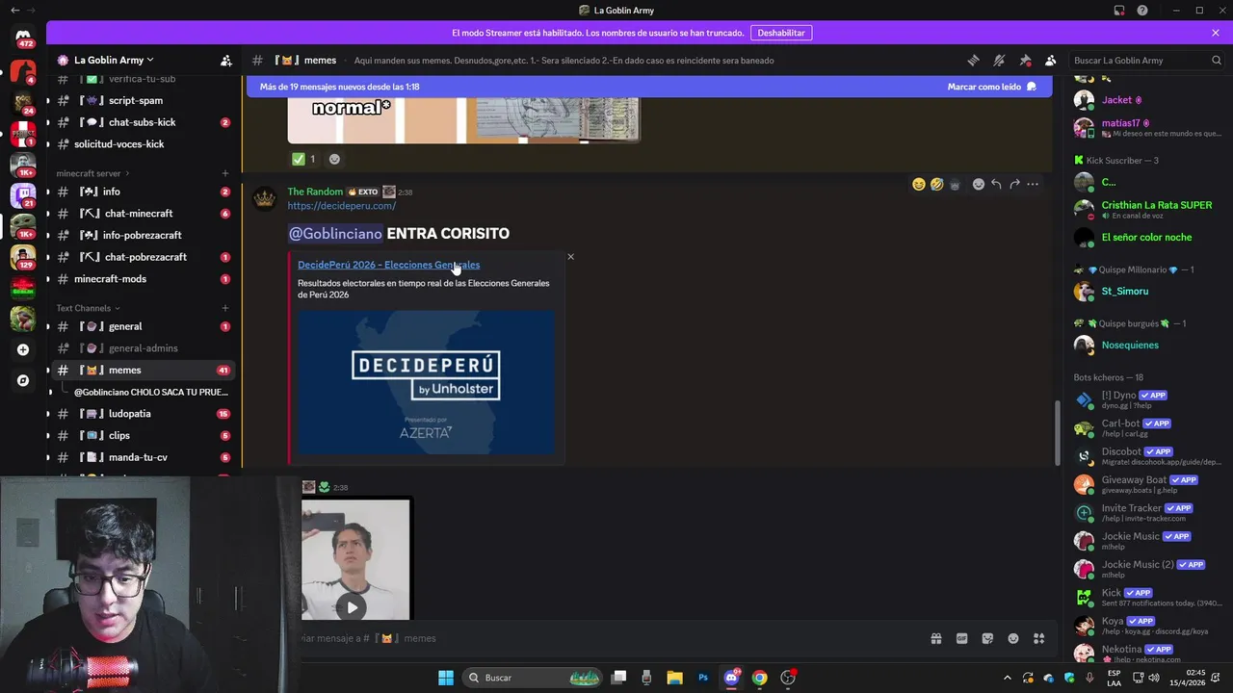
Task: Disable Streamer mode via Deshabilitar
Action: 780,33
